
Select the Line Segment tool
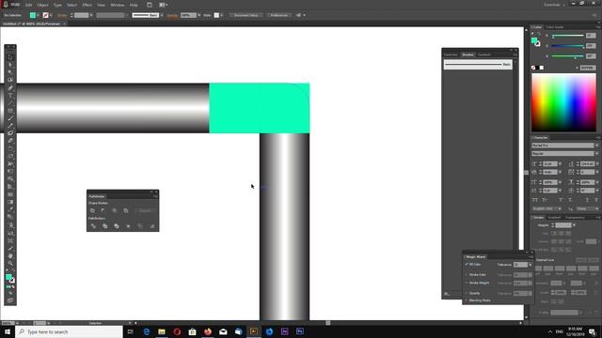pyautogui.click(x=10, y=103)
